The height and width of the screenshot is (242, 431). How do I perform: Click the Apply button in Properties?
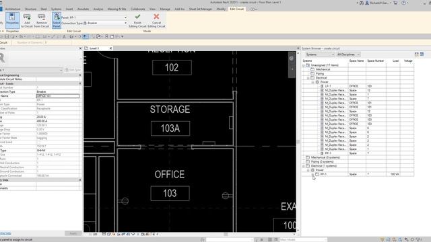pyautogui.click(x=73, y=233)
